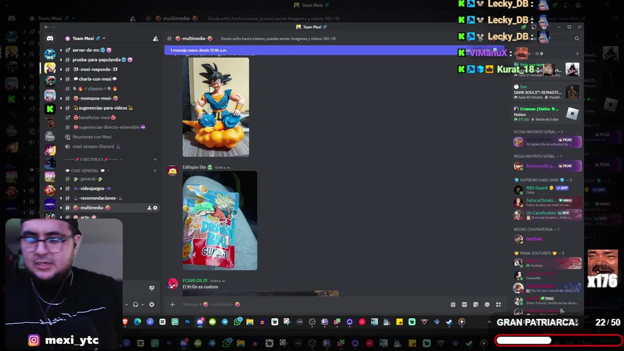Viewport: 624px width, 351px height.
Task: Open the Goku figure image
Action: (x=215, y=107)
